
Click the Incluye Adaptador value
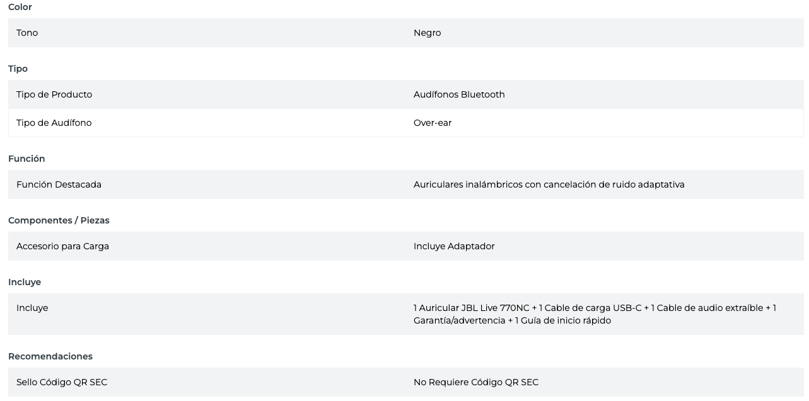coord(454,246)
